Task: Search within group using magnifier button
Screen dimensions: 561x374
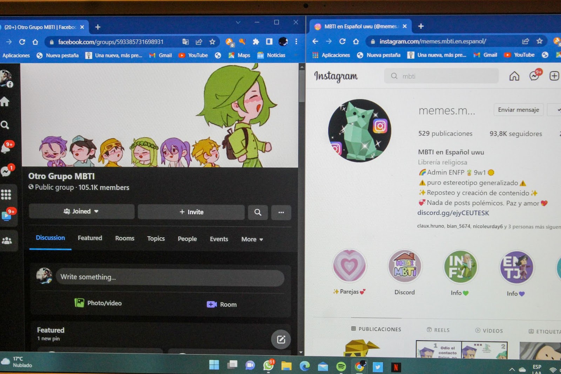Action: [258, 212]
